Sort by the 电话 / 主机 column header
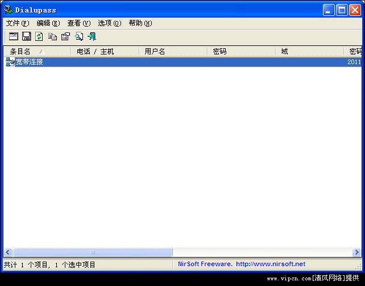 105,51
